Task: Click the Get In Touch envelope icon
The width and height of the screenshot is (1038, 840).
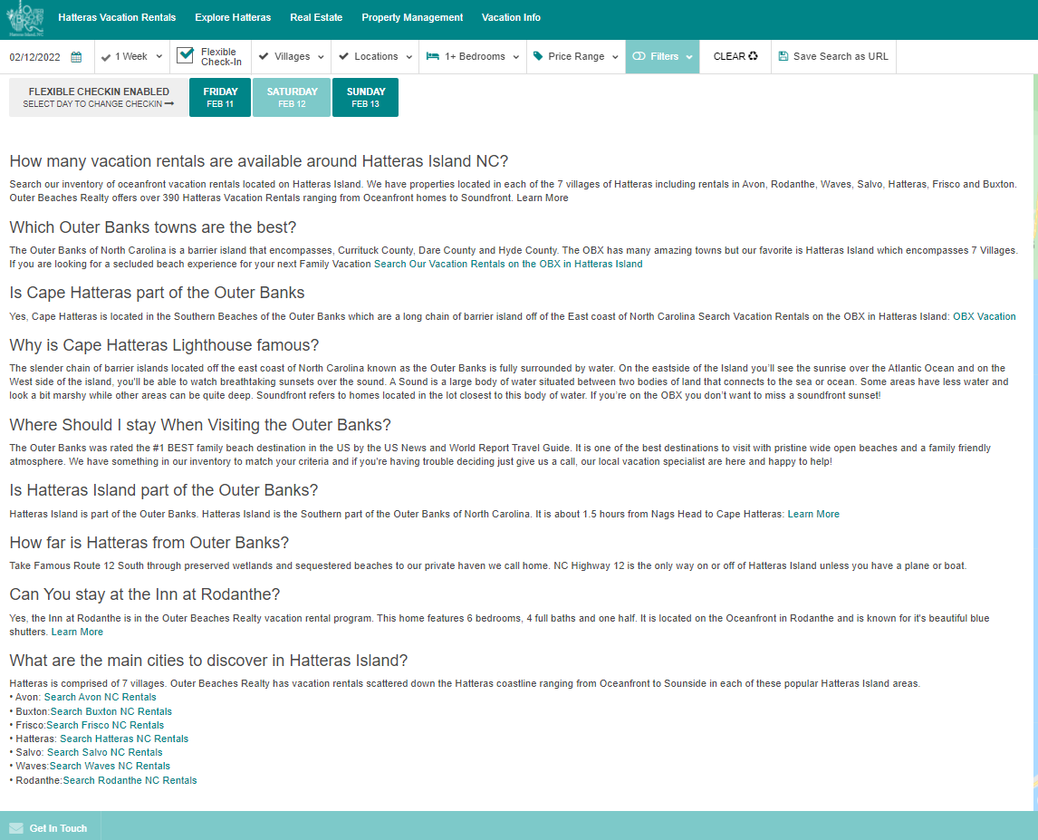Action: coord(16,828)
